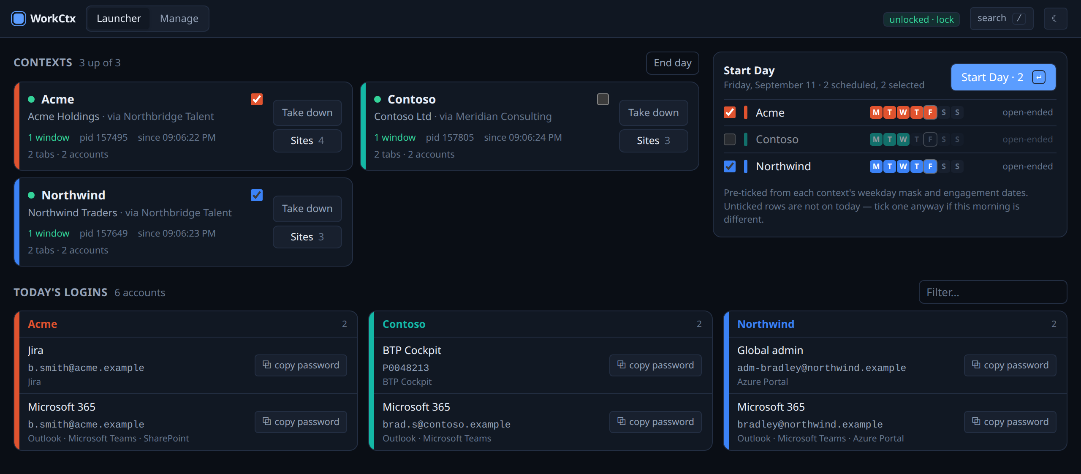
Task: Click the blue Start Day · 2 button
Action: [1003, 77]
